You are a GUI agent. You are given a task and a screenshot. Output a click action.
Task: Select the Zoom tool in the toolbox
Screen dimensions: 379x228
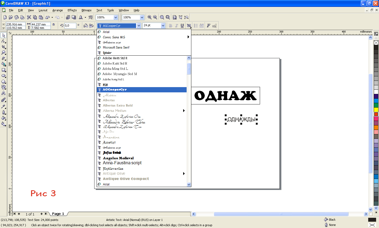click(3, 52)
